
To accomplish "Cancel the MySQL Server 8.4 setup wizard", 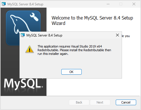I will click(126, 102).
